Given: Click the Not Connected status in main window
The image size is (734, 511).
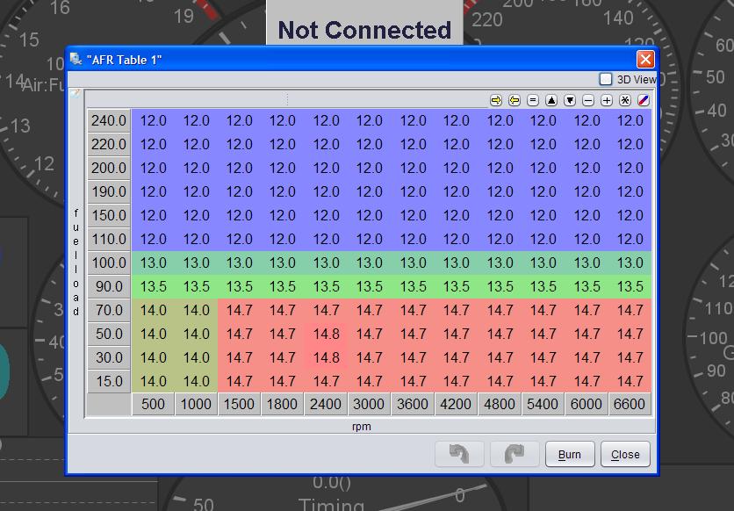Looking at the screenshot, I should point(364,30).
